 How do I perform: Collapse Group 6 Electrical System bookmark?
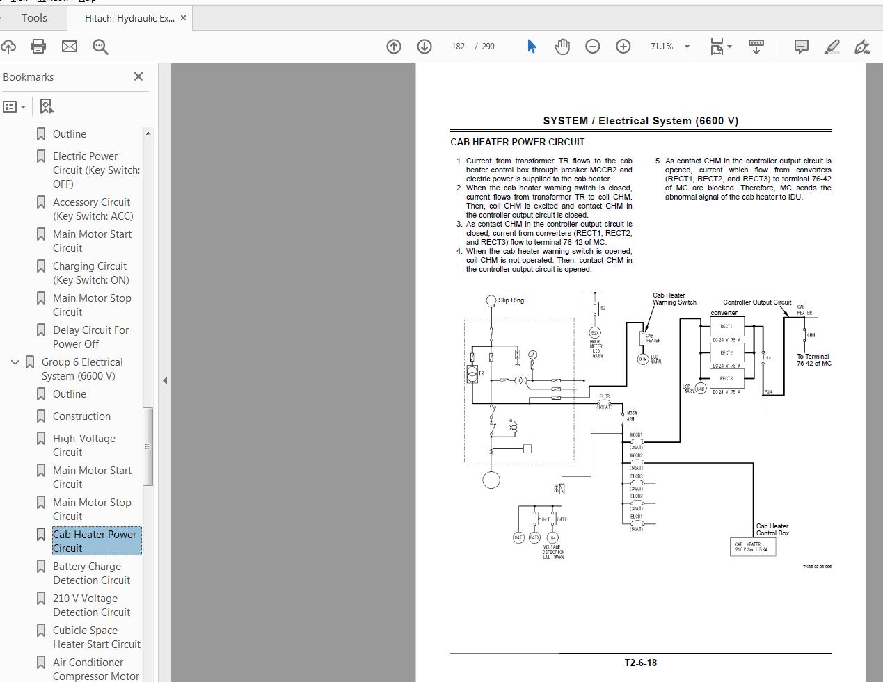[15, 362]
